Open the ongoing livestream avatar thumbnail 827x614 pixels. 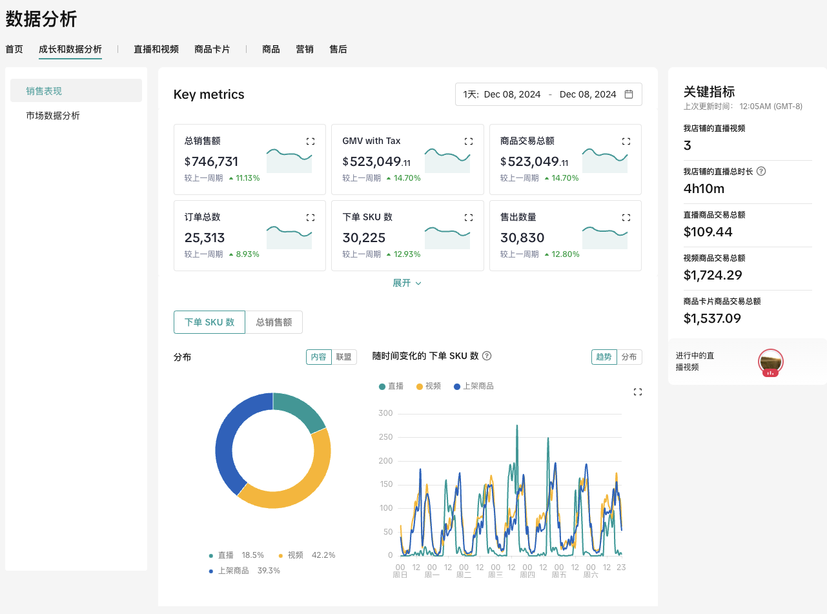(x=770, y=362)
